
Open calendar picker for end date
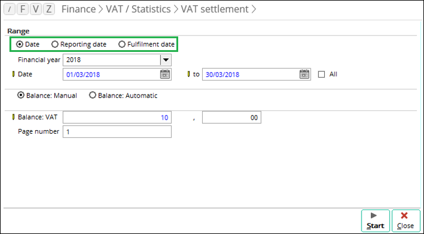pos(304,74)
